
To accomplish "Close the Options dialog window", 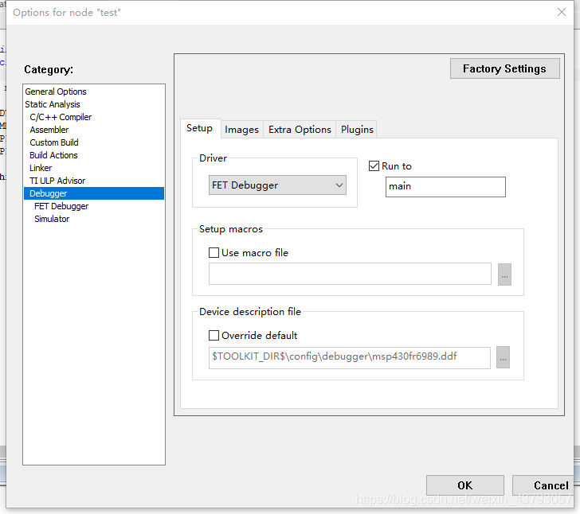I will (x=562, y=12).
